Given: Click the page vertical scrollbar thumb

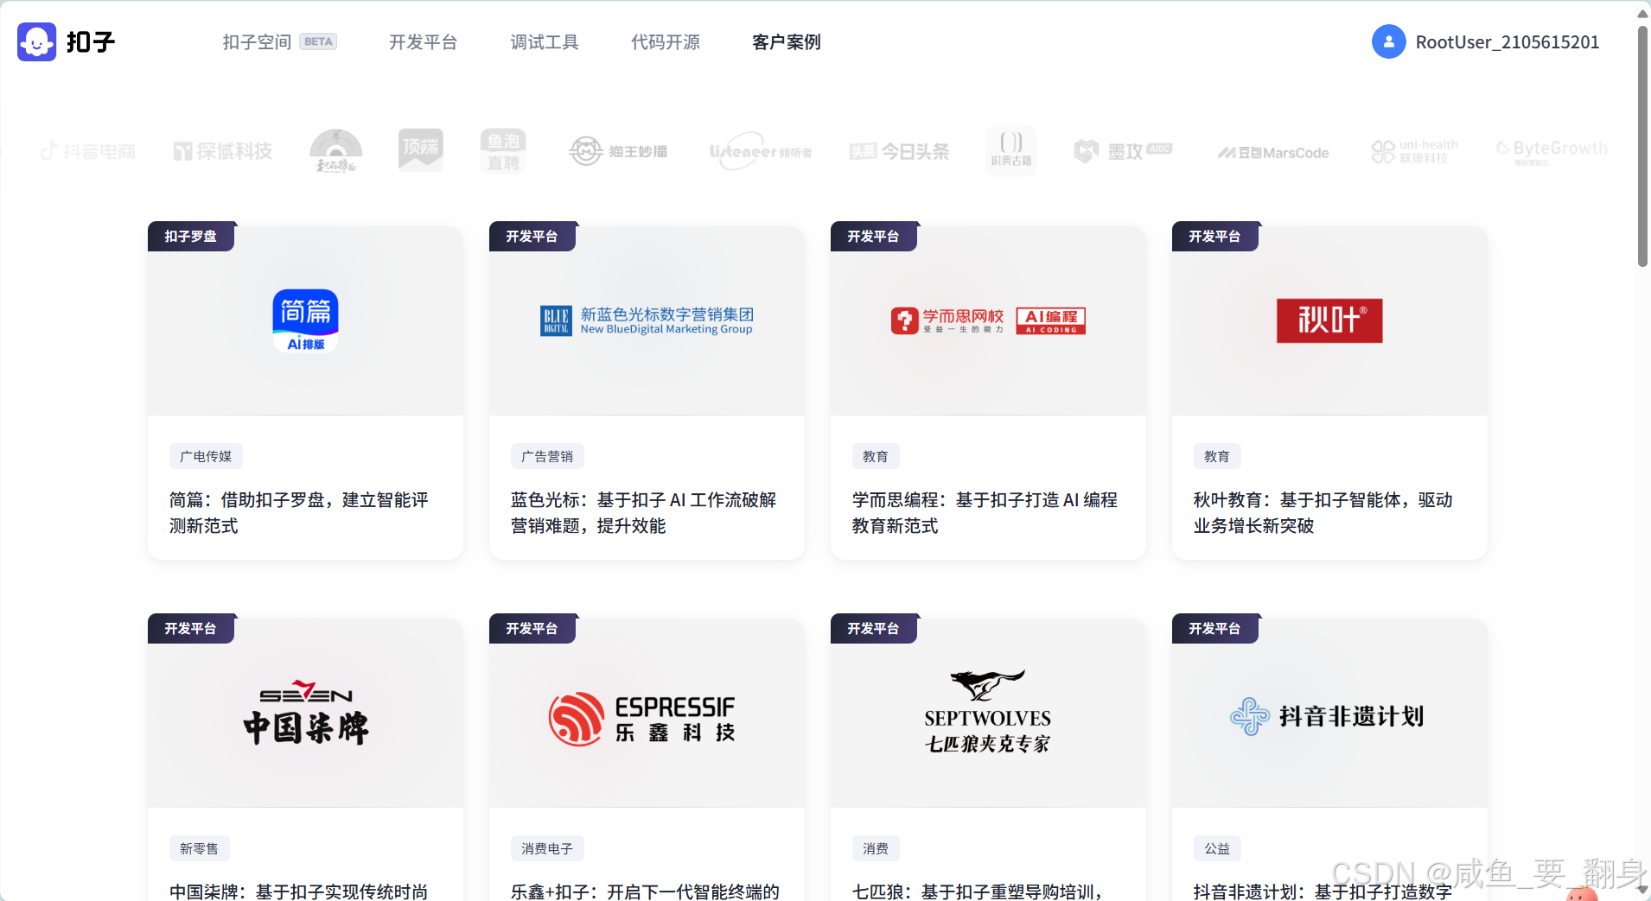Looking at the screenshot, I should (1642, 145).
